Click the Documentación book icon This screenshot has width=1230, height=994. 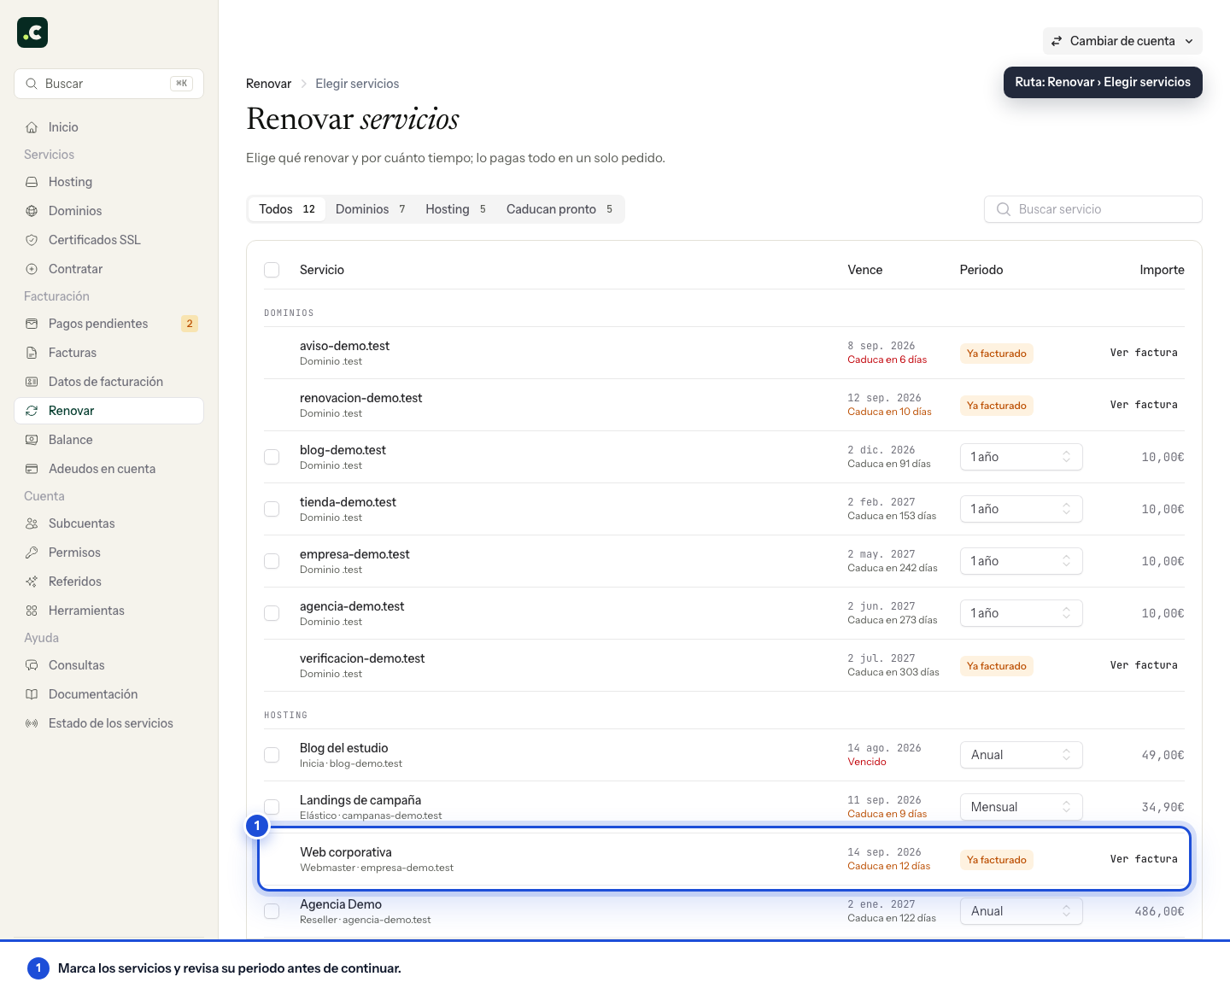tap(32, 694)
